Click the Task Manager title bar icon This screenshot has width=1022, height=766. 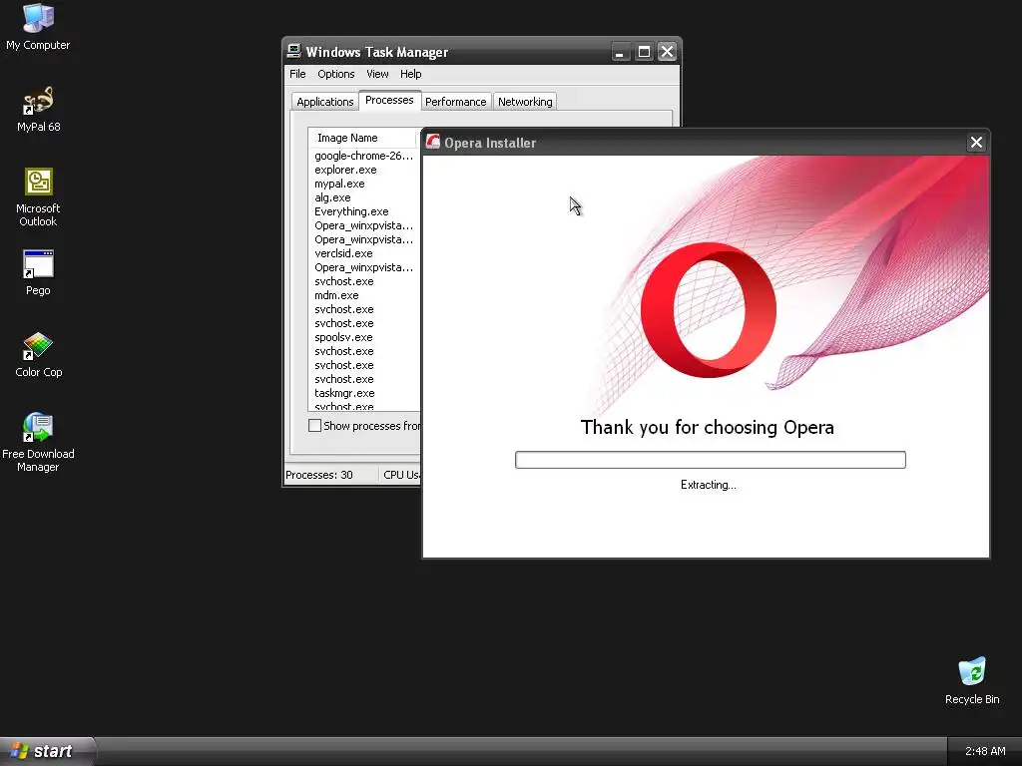pyautogui.click(x=294, y=51)
